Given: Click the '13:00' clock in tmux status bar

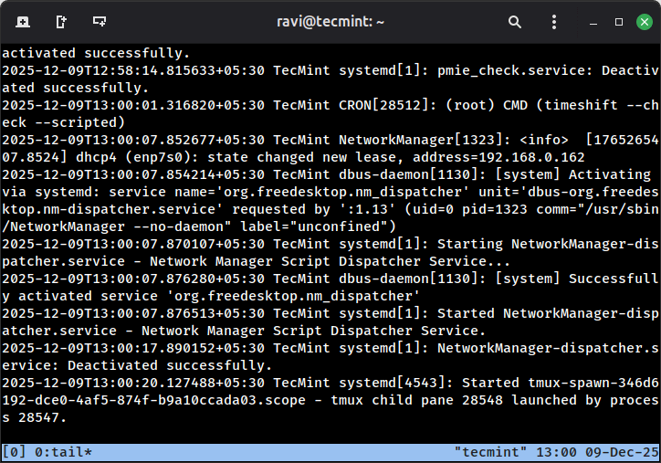Looking at the screenshot, I should [x=556, y=452].
